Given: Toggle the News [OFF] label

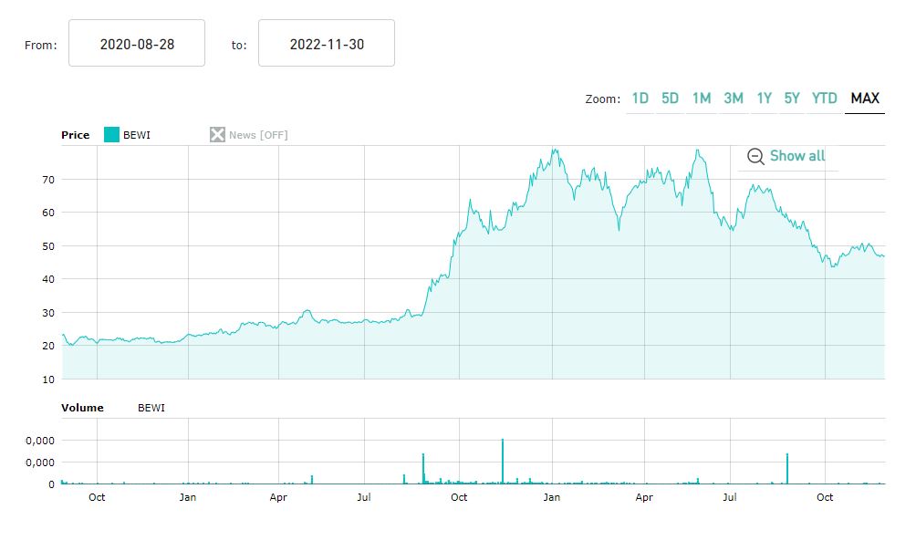Looking at the screenshot, I should [258, 135].
